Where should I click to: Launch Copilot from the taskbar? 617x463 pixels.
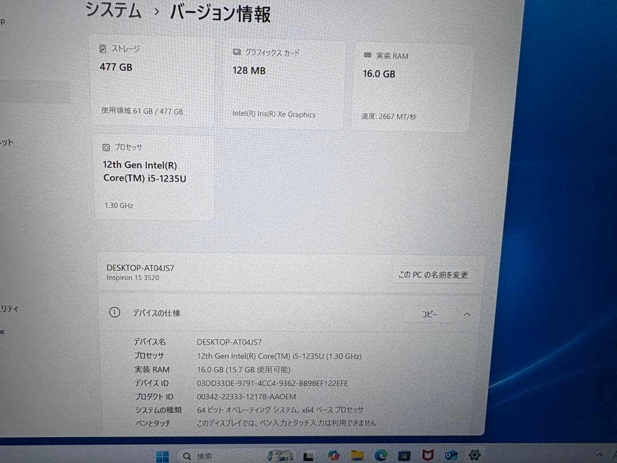[x=334, y=456]
